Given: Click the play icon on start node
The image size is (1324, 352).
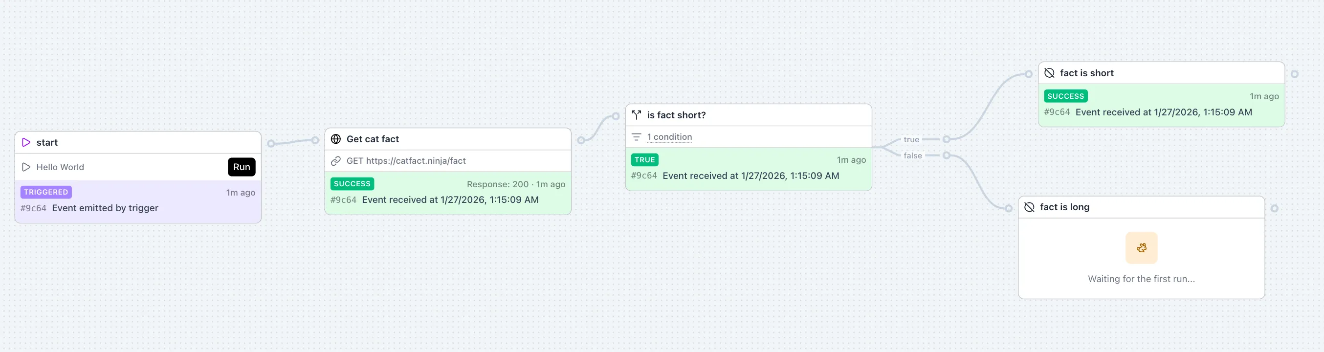Looking at the screenshot, I should point(26,142).
